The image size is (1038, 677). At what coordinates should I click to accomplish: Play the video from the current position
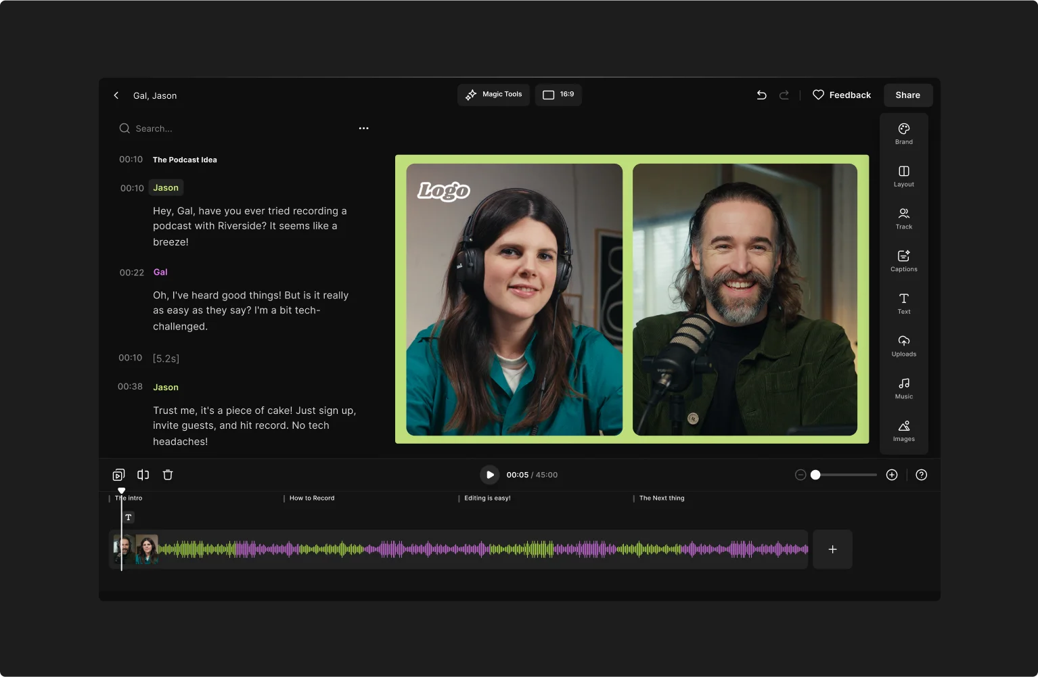(x=489, y=474)
